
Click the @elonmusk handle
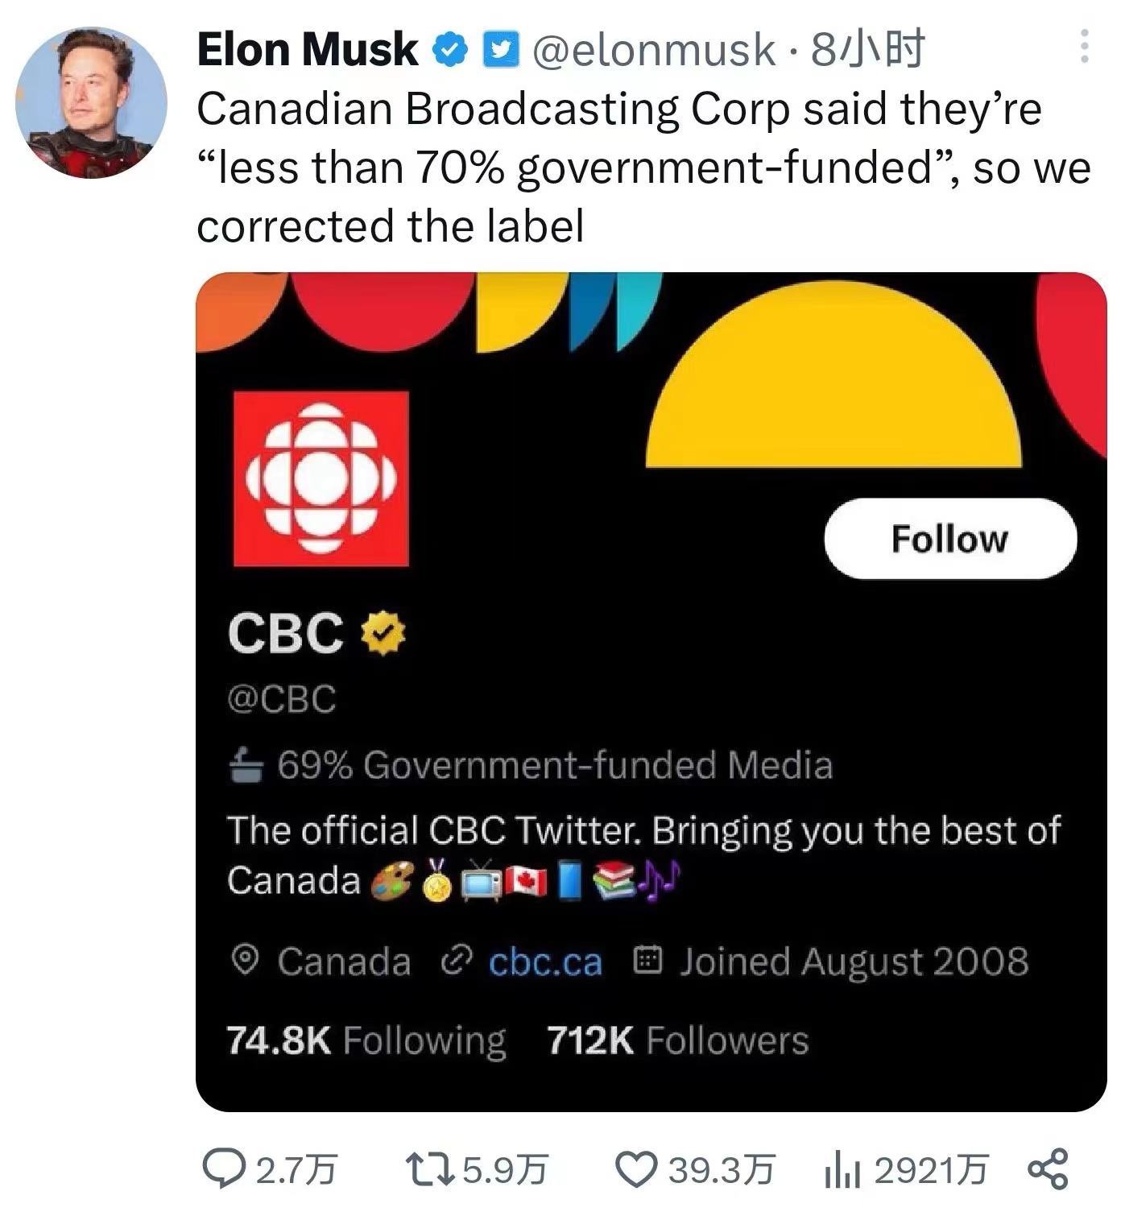(643, 51)
